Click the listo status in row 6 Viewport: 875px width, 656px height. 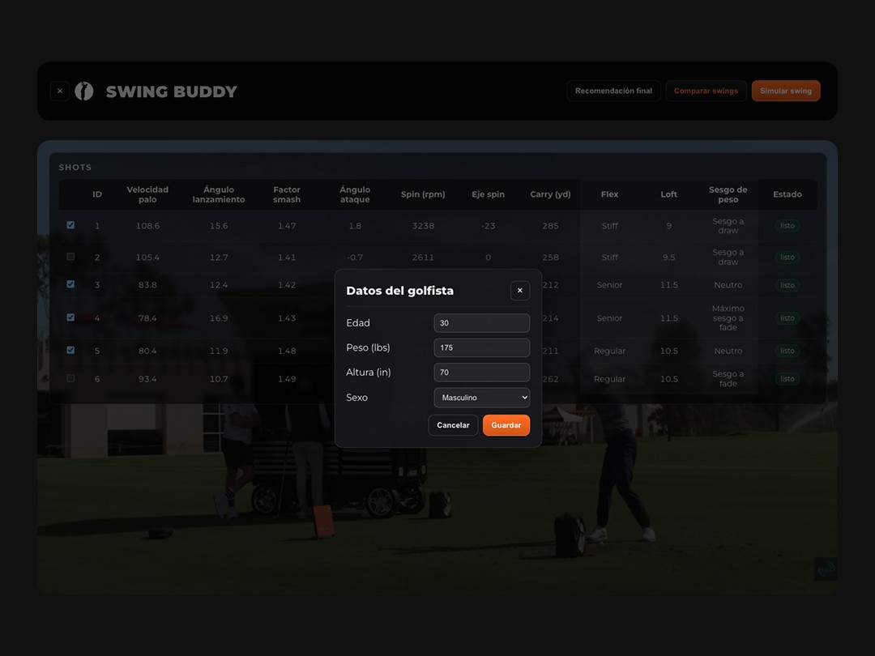pyautogui.click(x=787, y=379)
